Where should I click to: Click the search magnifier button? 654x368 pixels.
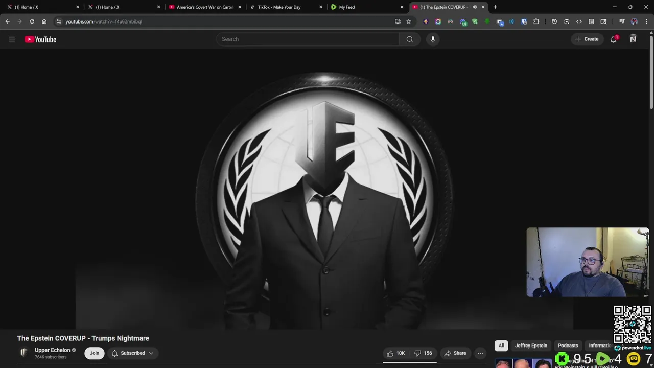tap(409, 39)
